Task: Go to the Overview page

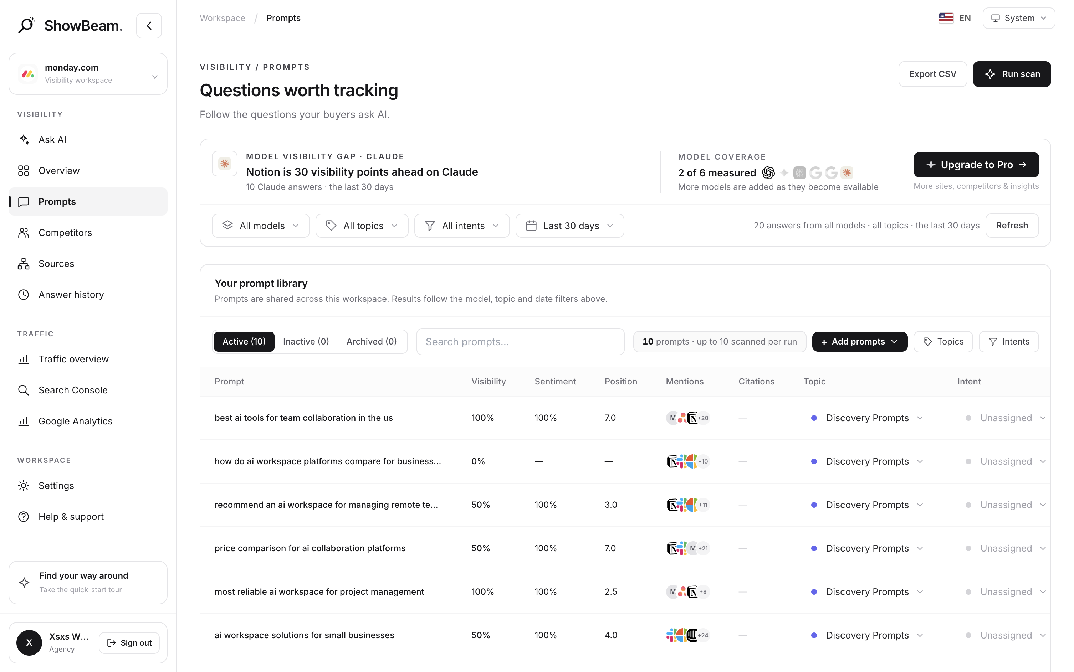Action: pos(88,171)
